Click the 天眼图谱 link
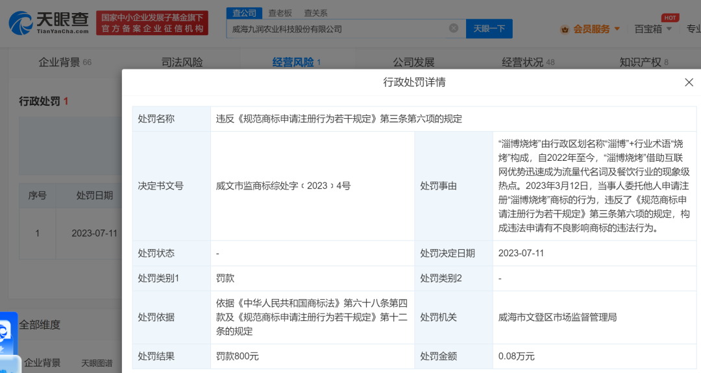 click(x=97, y=363)
